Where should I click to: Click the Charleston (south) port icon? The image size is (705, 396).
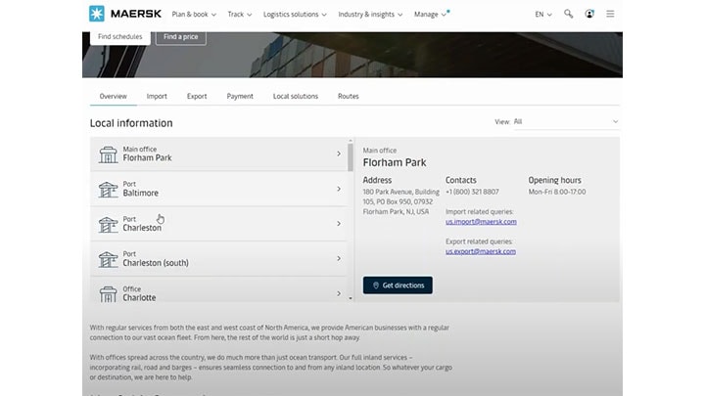tap(108, 259)
